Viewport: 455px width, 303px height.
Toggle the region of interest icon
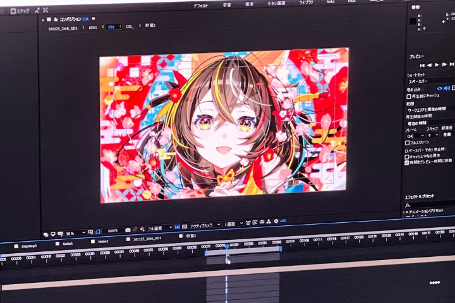(178, 227)
